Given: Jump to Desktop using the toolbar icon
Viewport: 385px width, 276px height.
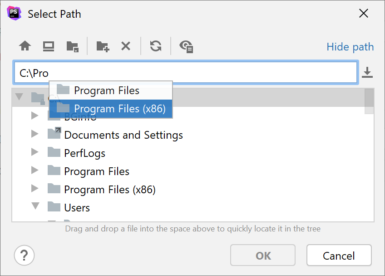Looking at the screenshot, I should point(48,46).
